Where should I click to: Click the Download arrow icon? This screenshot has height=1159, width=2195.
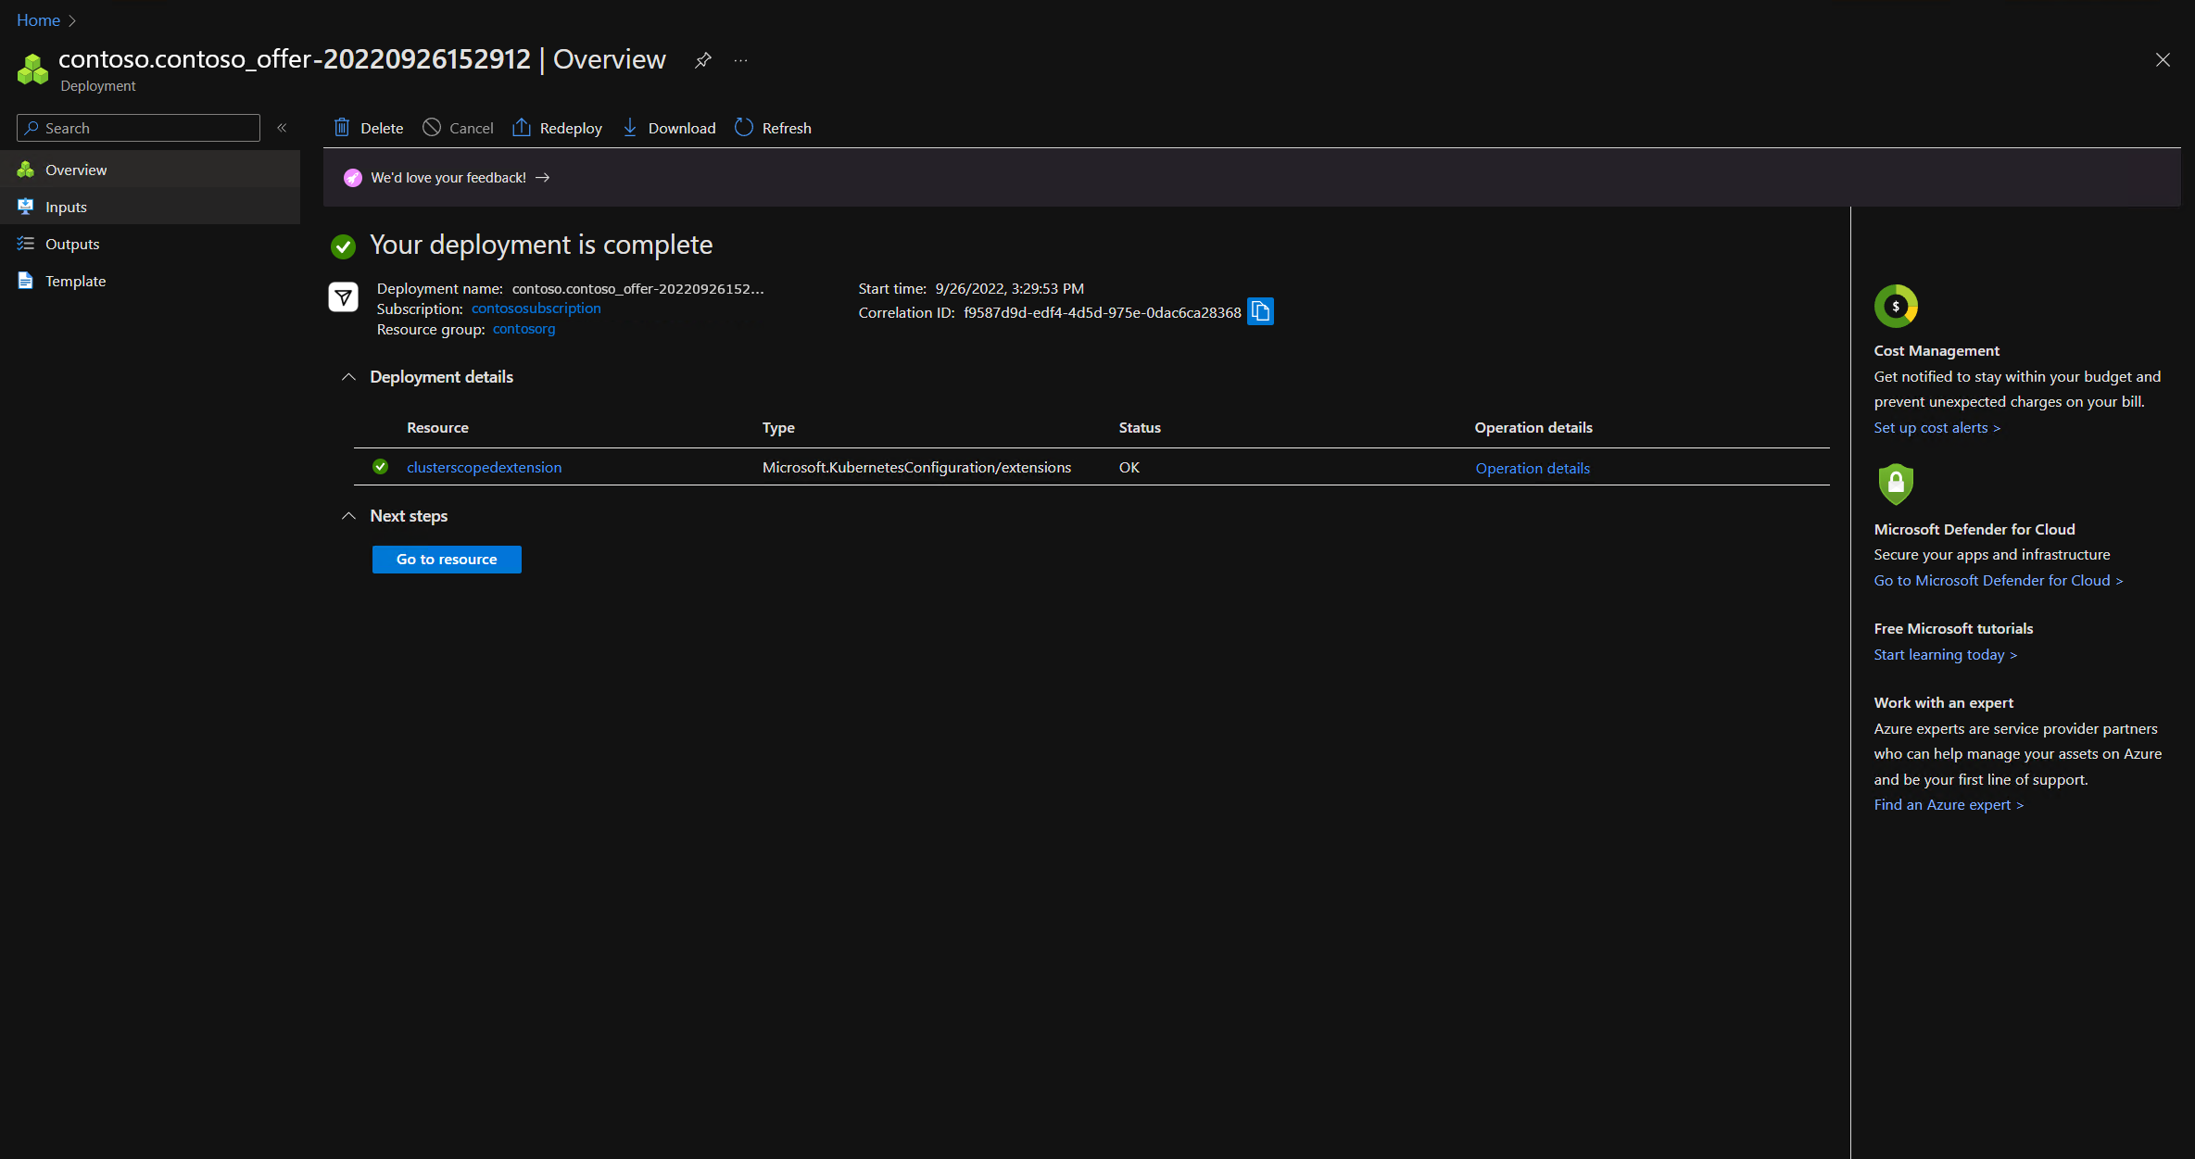pos(630,128)
